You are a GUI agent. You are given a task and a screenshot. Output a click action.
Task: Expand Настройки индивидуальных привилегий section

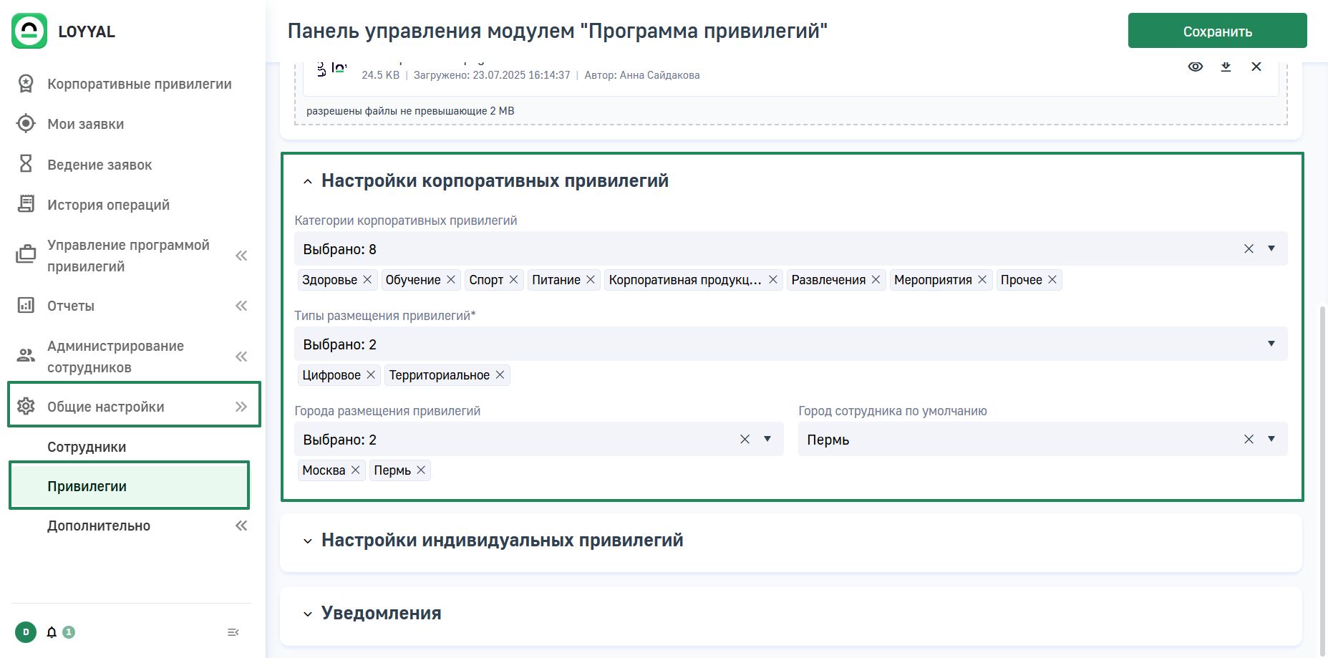[502, 541]
